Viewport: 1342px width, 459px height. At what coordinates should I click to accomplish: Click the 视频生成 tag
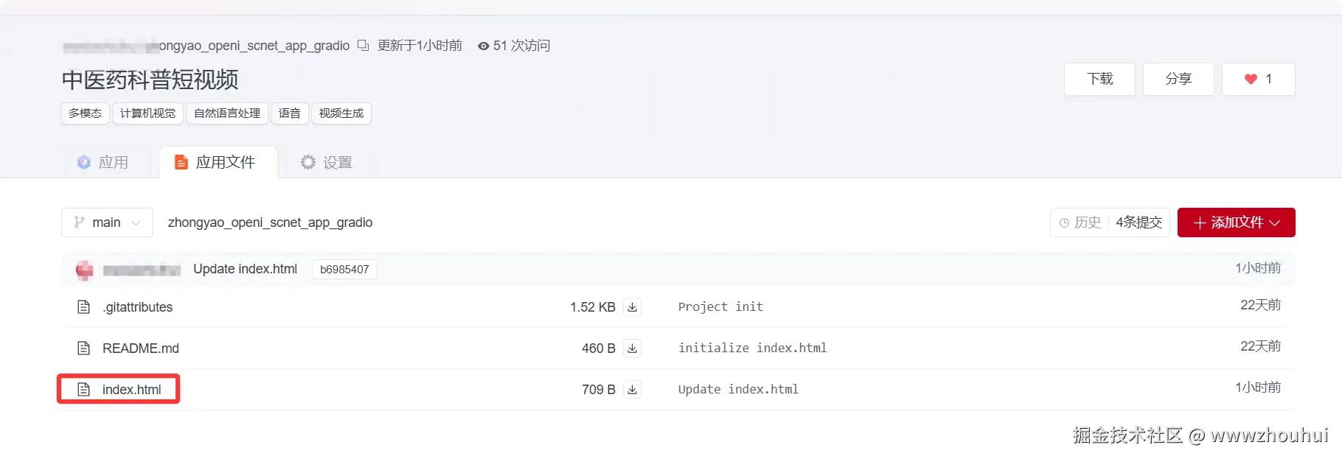coord(341,113)
